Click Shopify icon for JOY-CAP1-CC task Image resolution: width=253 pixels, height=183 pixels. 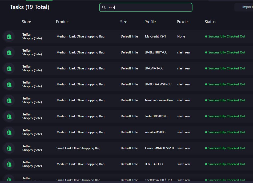point(9,164)
